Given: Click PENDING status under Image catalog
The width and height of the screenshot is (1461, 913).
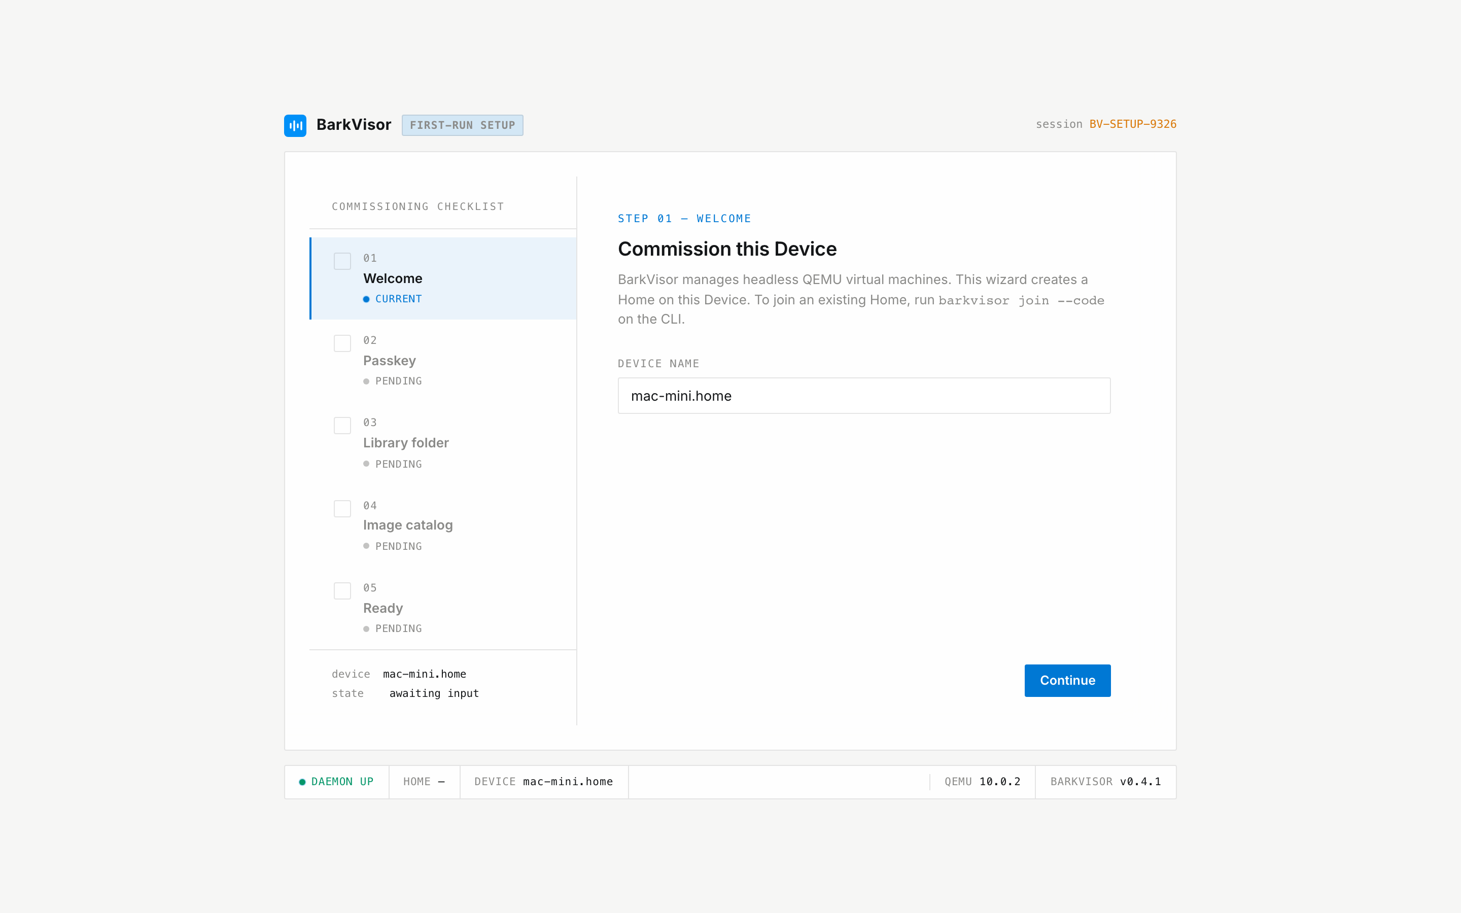Looking at the screenshot, I should pos(393,546).
